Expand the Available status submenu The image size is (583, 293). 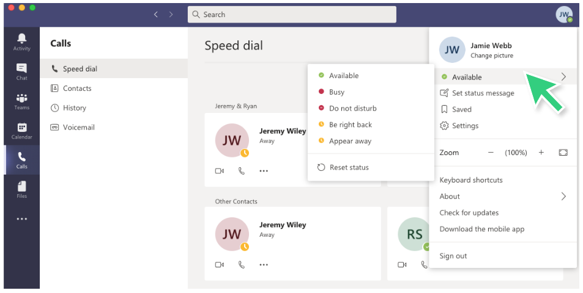click(563, 77)
